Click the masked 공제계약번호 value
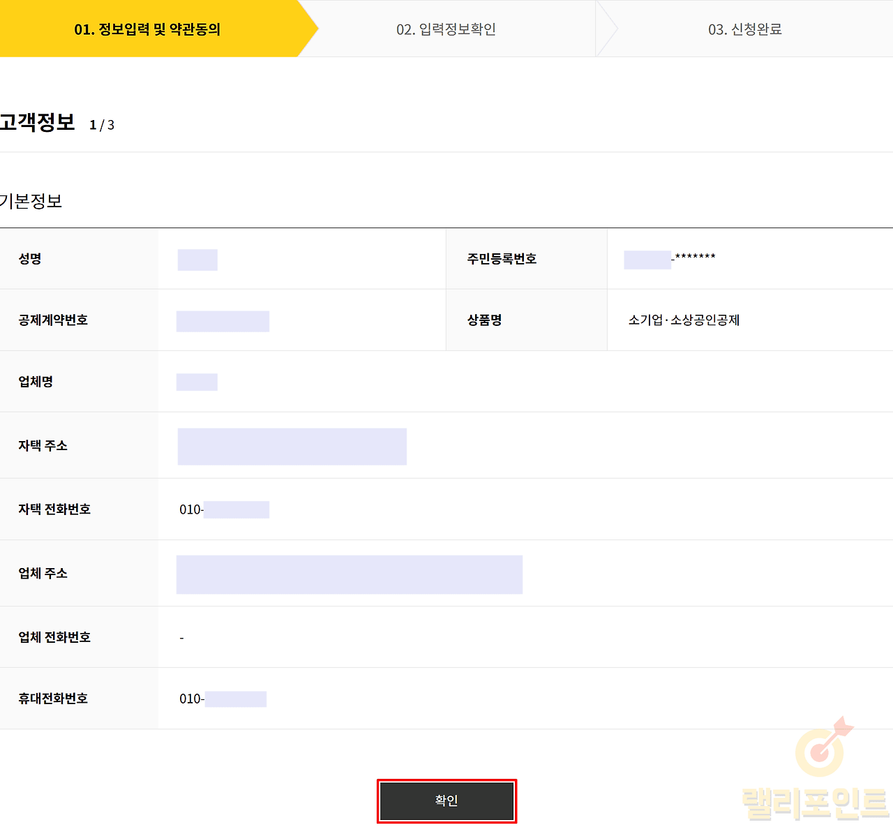Screen dimensions: 893x827 coord(223,321)
